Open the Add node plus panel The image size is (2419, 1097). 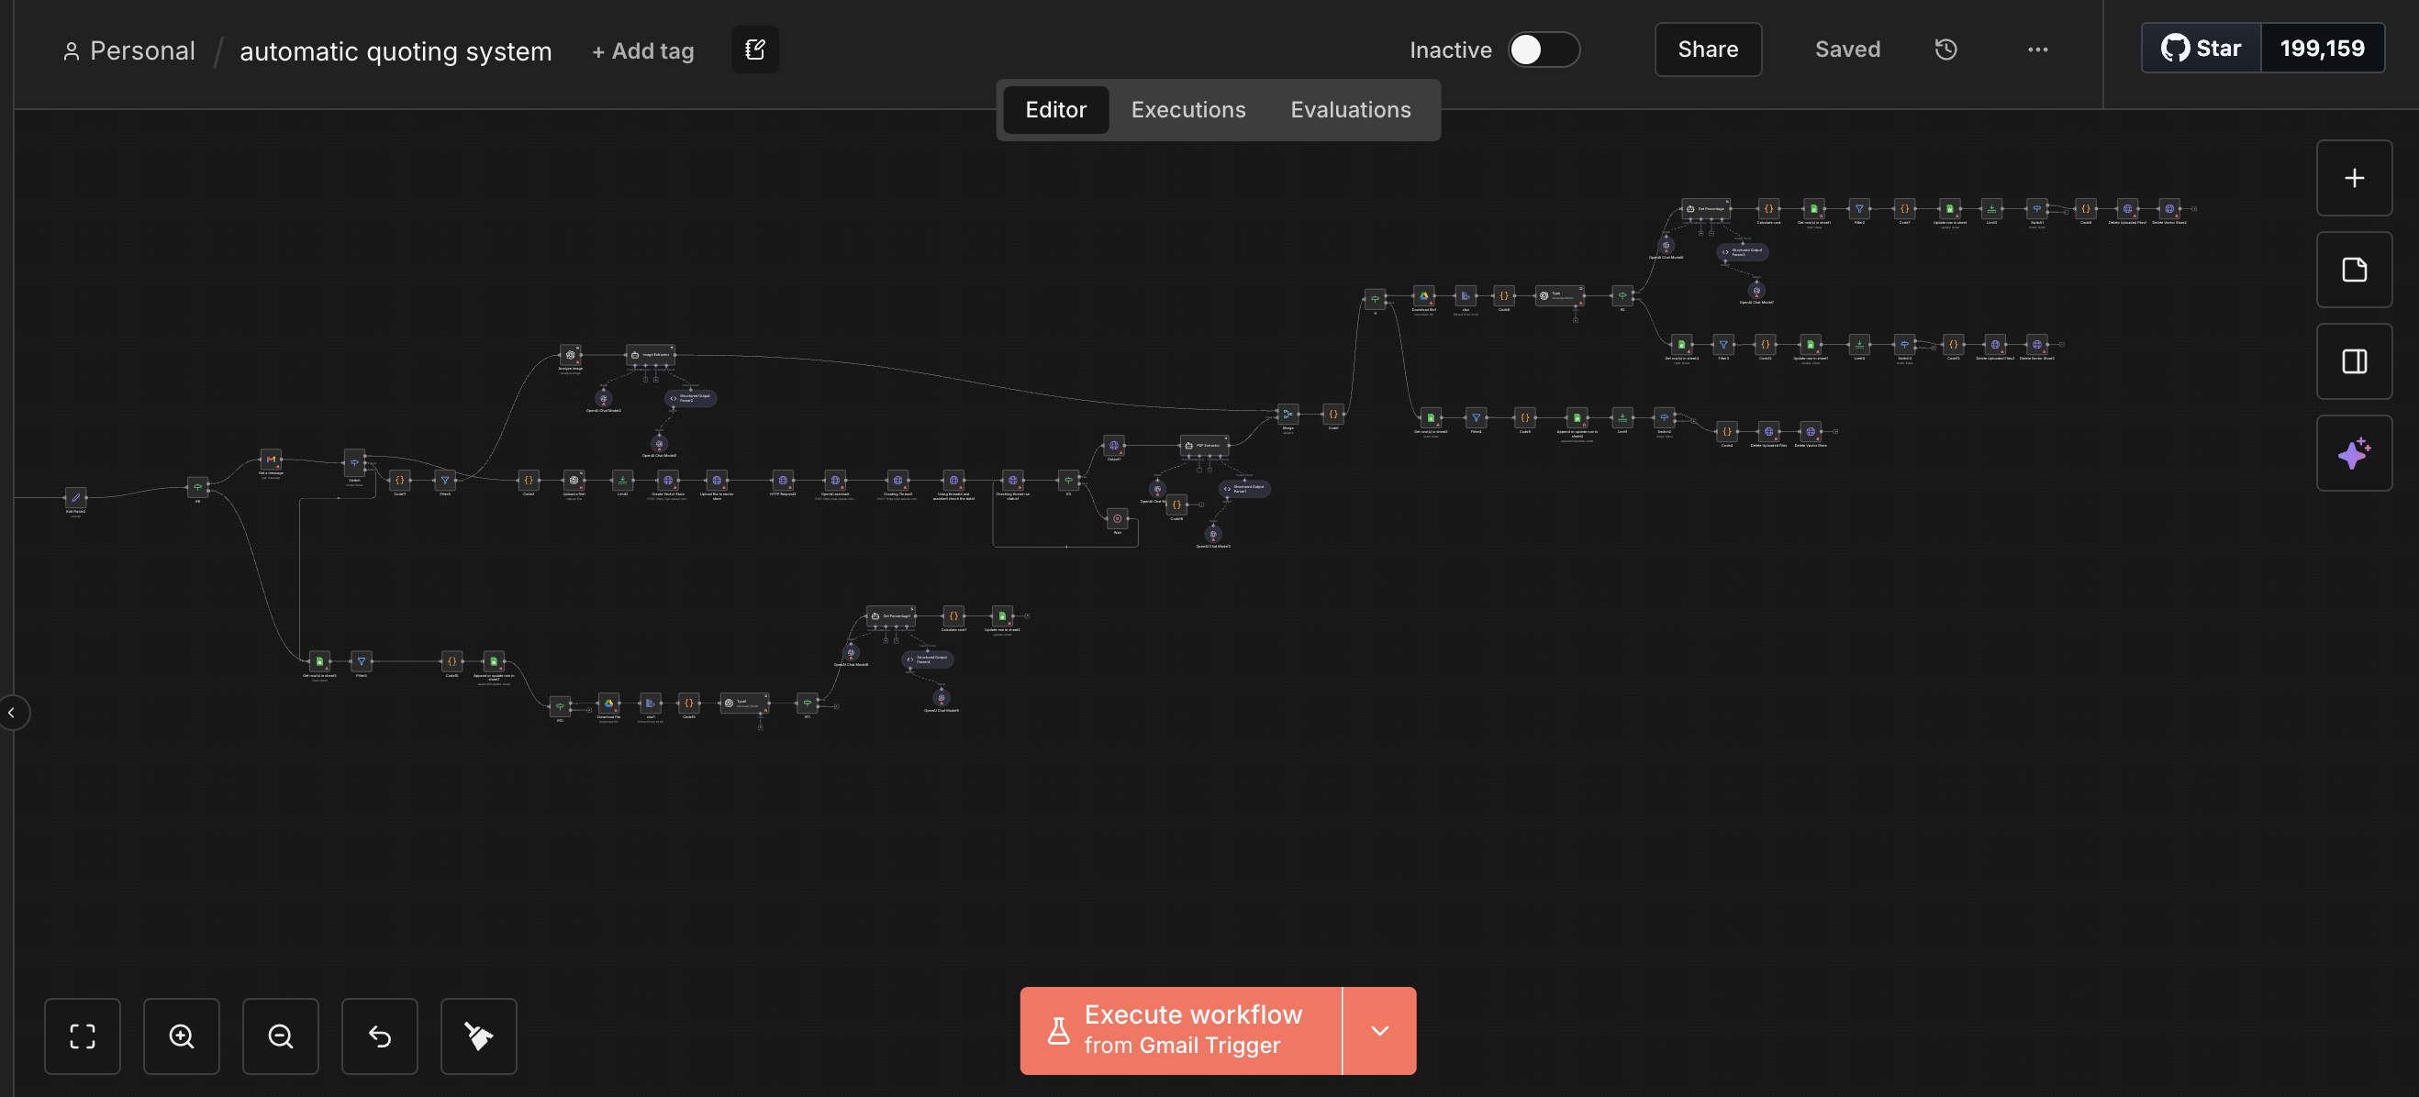point(2353,178)
